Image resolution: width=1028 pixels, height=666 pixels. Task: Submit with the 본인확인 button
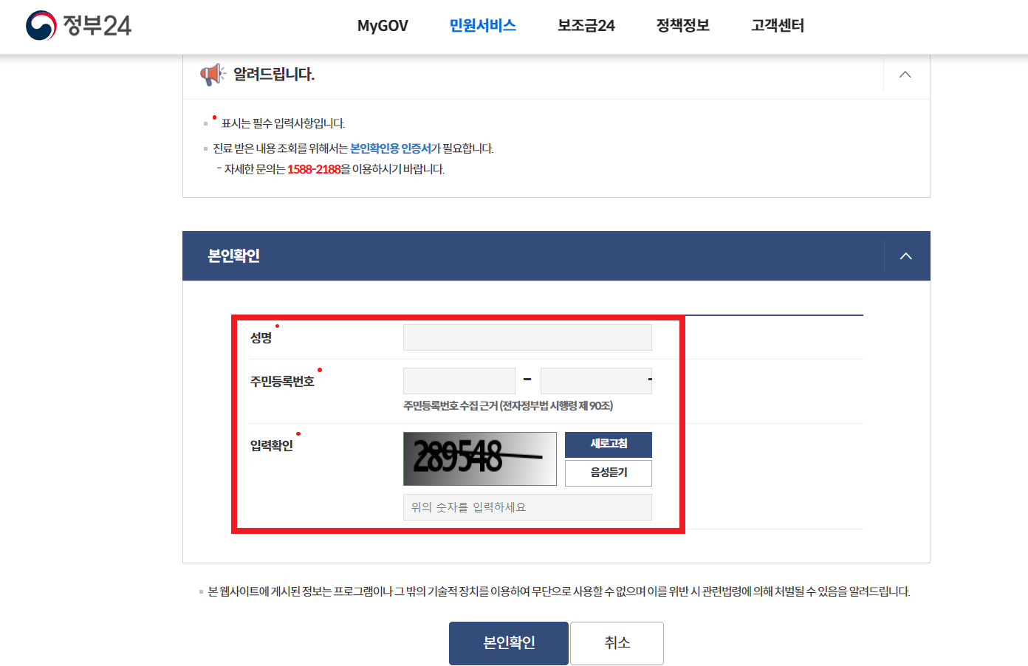(x=509, y=643)
